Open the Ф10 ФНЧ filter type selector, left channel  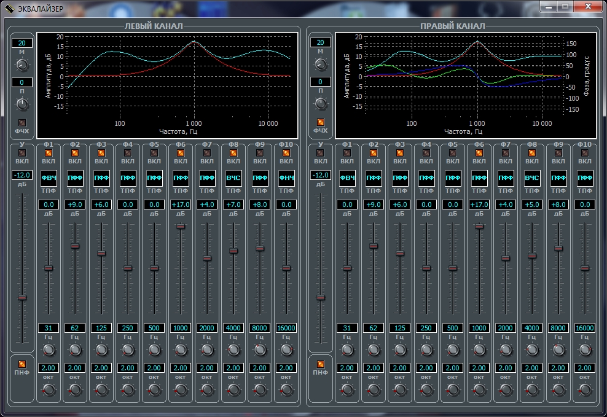[286, 178]
